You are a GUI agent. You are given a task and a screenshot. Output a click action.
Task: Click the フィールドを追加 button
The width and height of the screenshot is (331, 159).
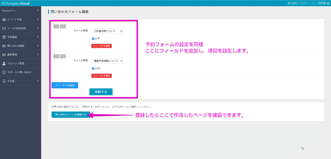click(65, 85)
